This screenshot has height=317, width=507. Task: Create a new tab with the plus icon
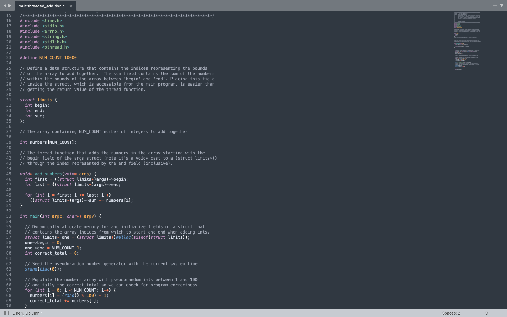click(x=495, y=6)
